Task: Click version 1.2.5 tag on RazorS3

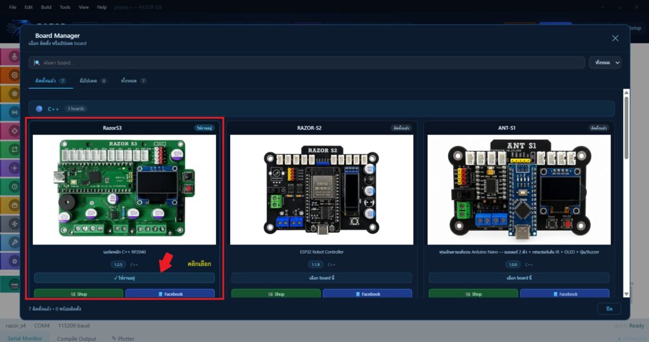Action: coord(119,264)
